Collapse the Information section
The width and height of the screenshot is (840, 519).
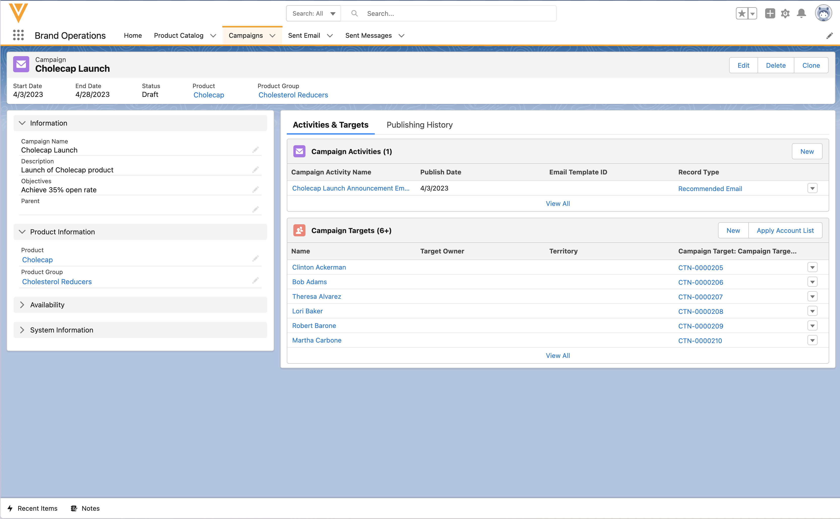[x=22, y=123]
